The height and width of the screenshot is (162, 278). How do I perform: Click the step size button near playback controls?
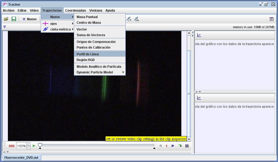(166, 146)
